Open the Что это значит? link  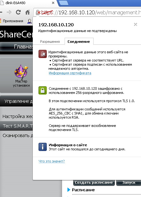(x=52, y=161)
